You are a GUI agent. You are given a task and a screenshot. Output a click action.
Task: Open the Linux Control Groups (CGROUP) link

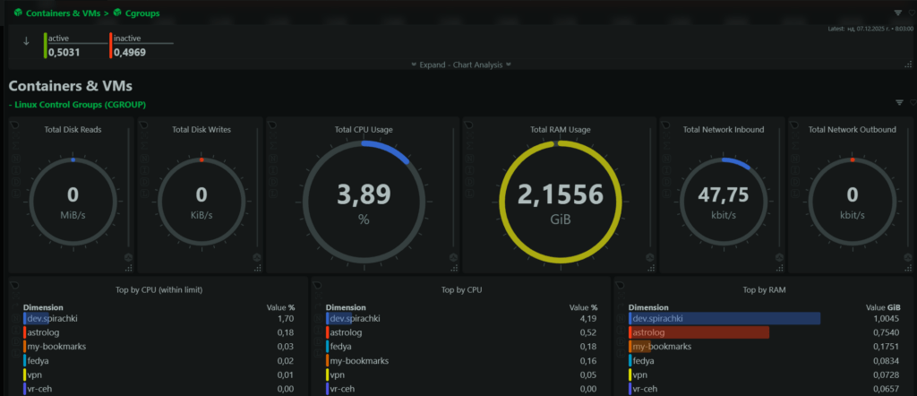click(80, 105)
